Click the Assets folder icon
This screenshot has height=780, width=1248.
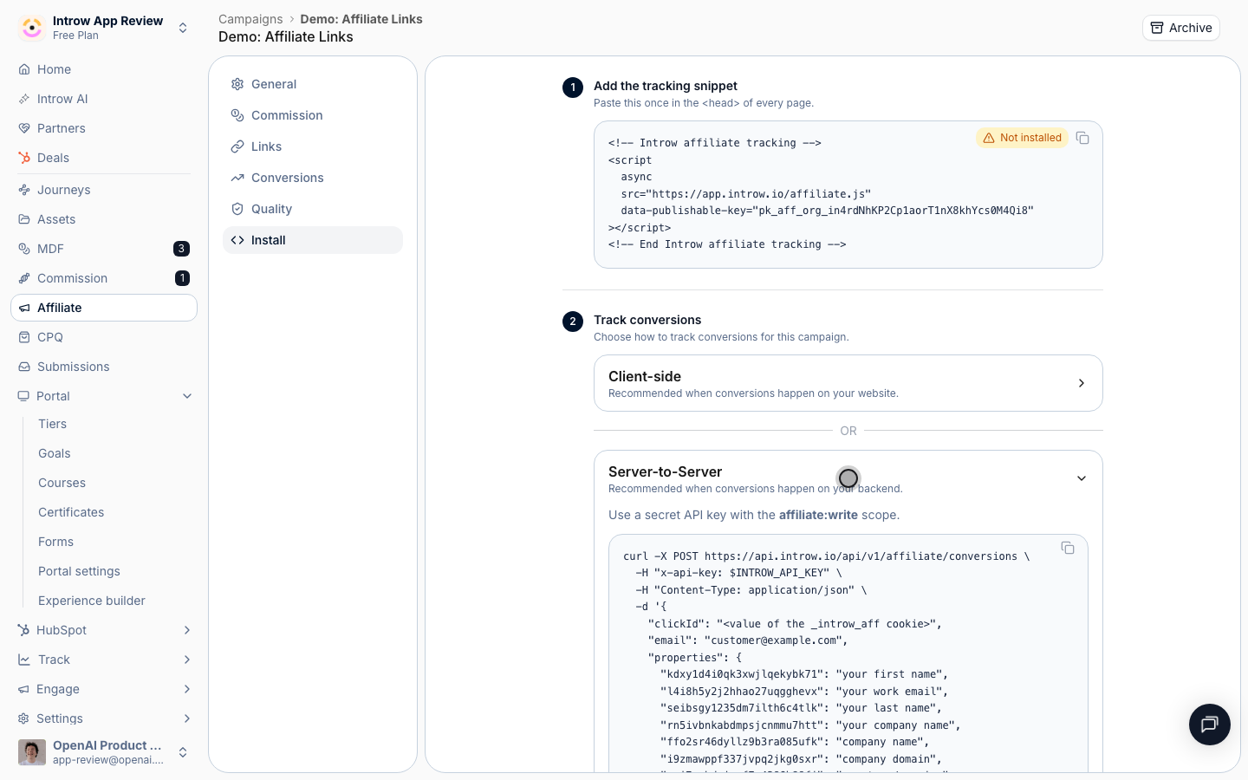tap(24, 219)
